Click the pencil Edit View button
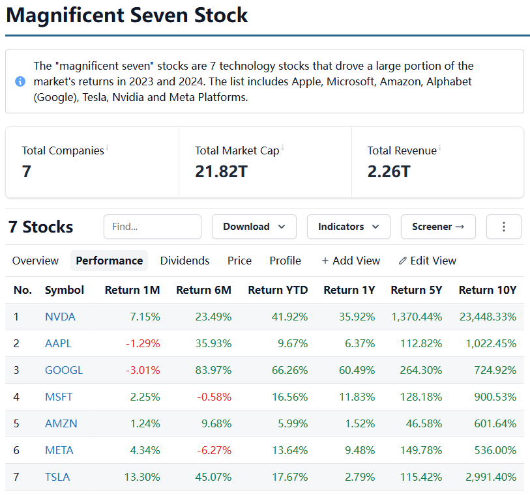Screen dimensions: 530x499 (x=427, y=261)
